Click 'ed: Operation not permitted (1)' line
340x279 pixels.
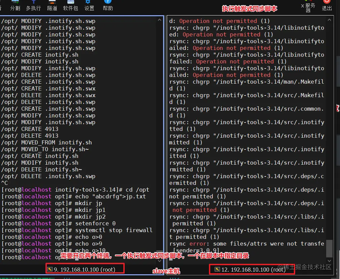(x=221, y=34)
